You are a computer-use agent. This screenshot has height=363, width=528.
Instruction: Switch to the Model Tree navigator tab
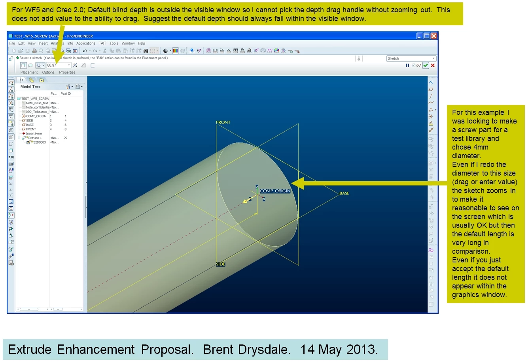[21, 80]
